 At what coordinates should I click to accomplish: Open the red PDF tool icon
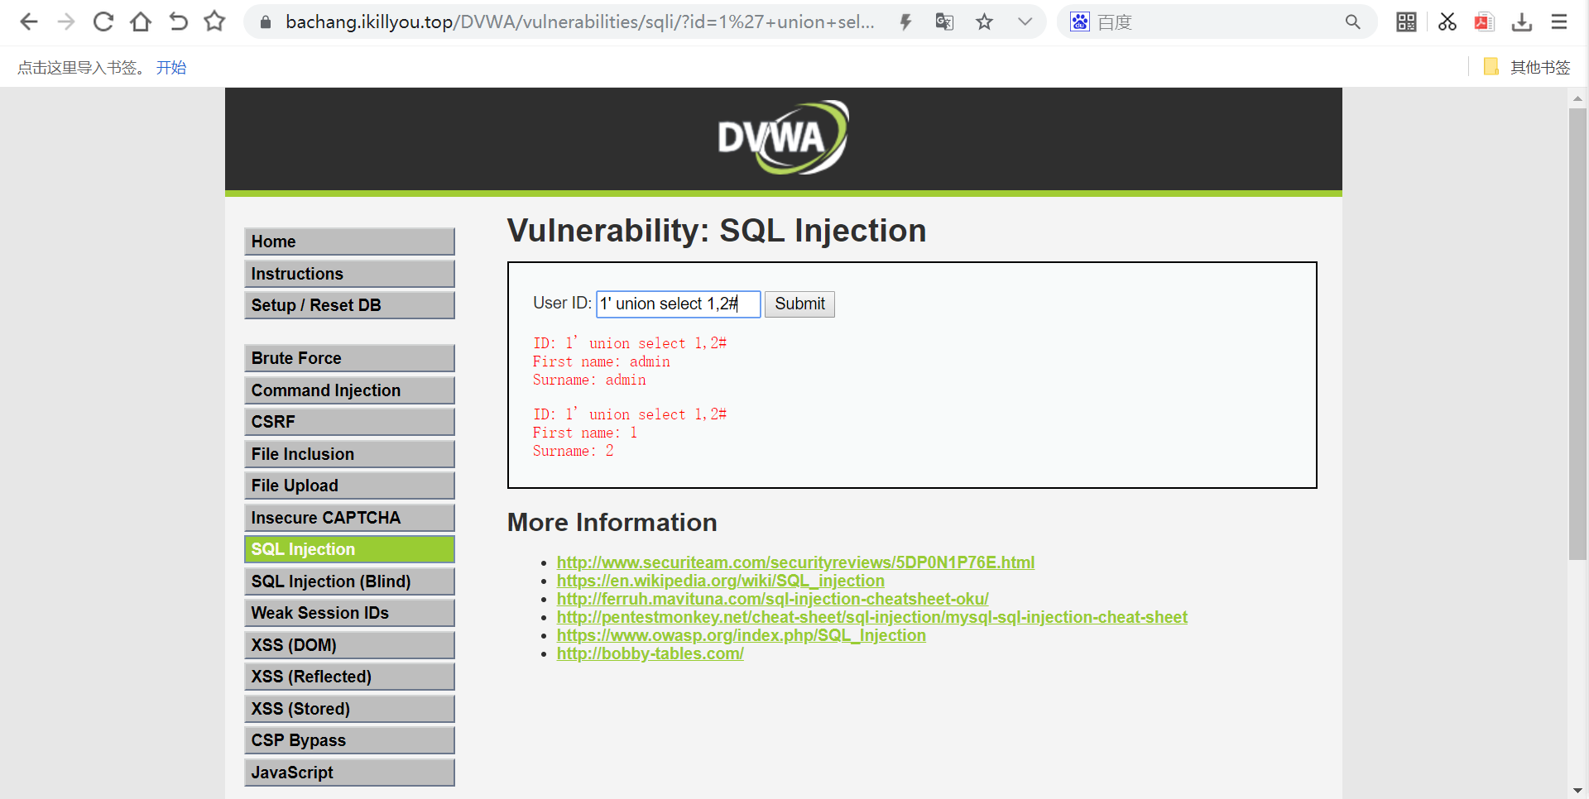click(1484, 22)
